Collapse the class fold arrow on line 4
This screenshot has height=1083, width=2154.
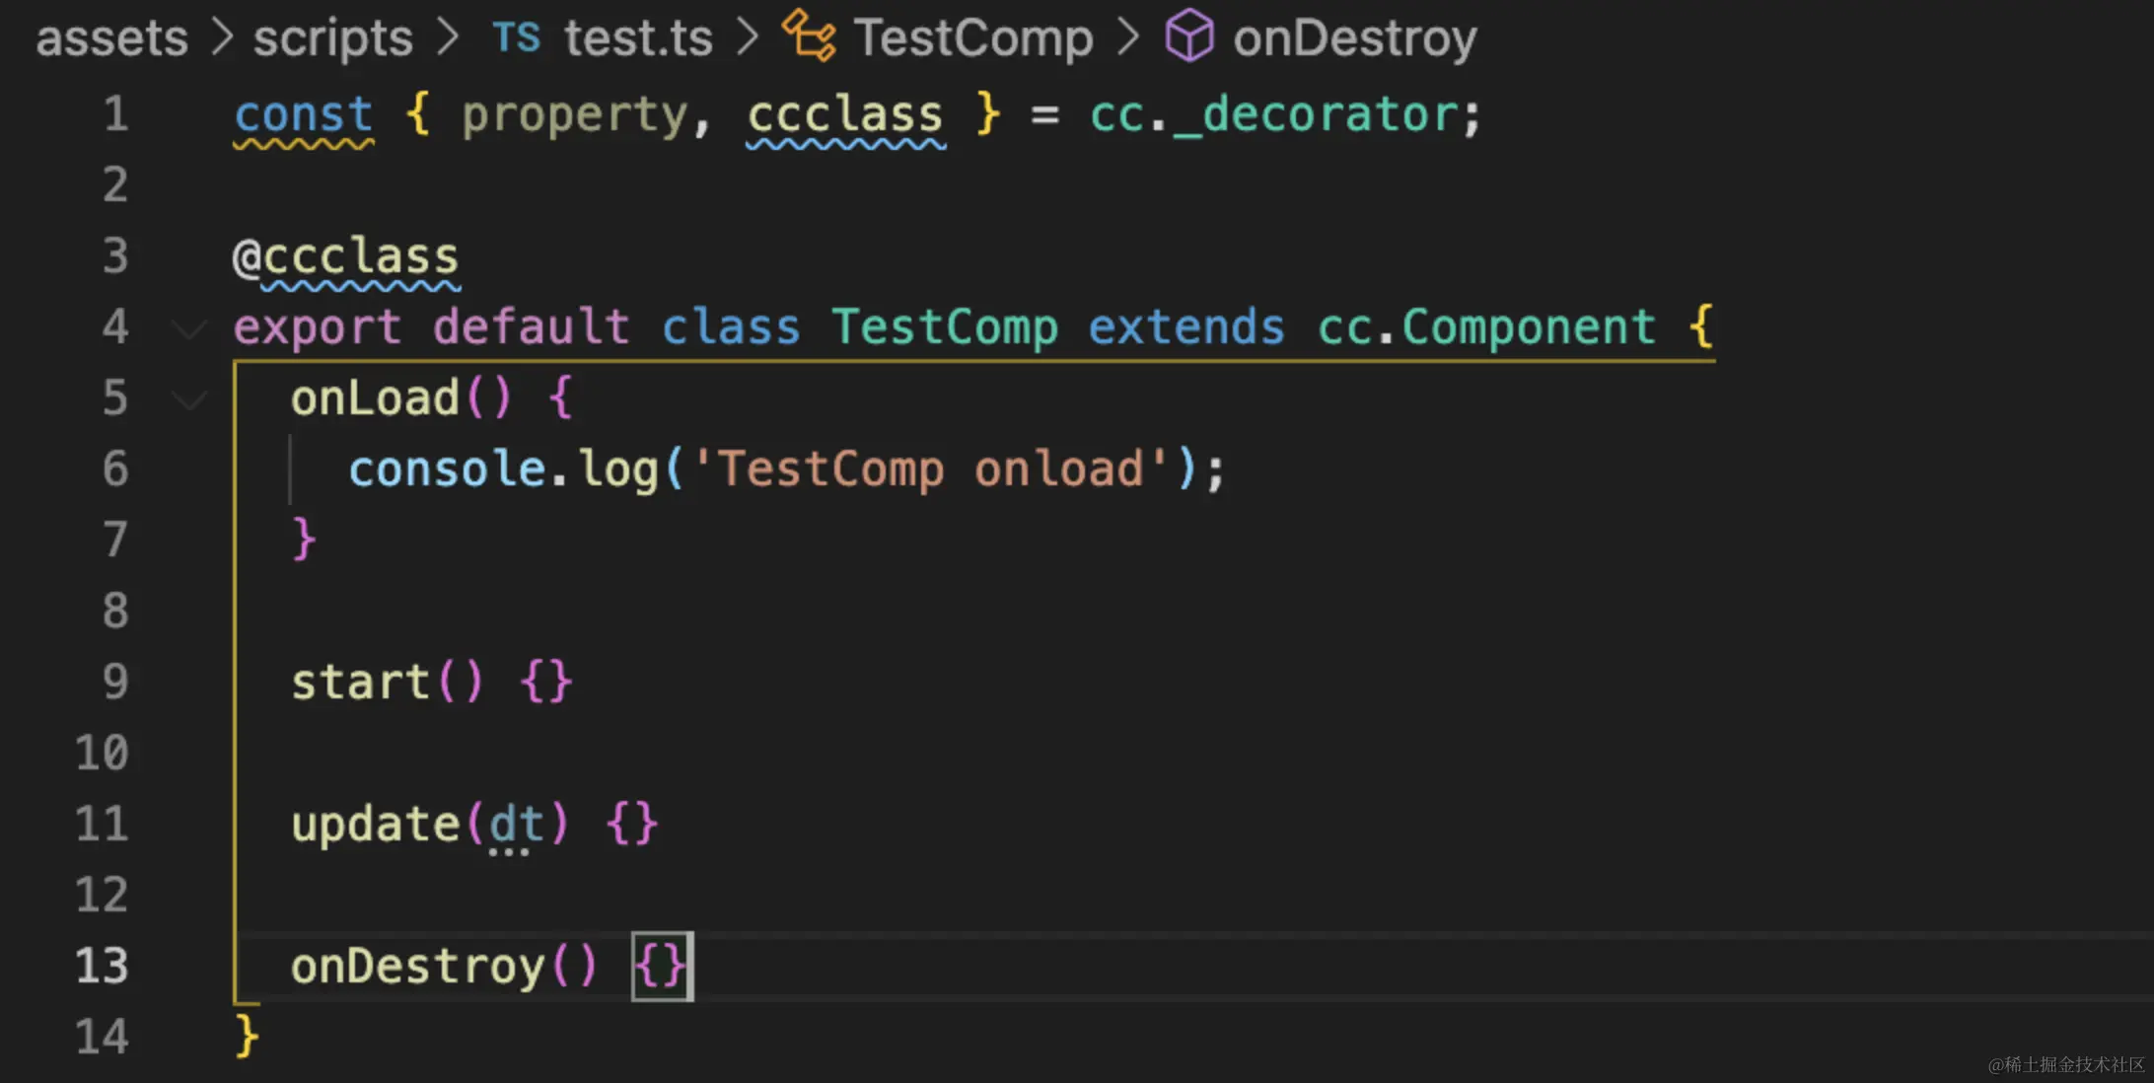click(x=188, y=328)
